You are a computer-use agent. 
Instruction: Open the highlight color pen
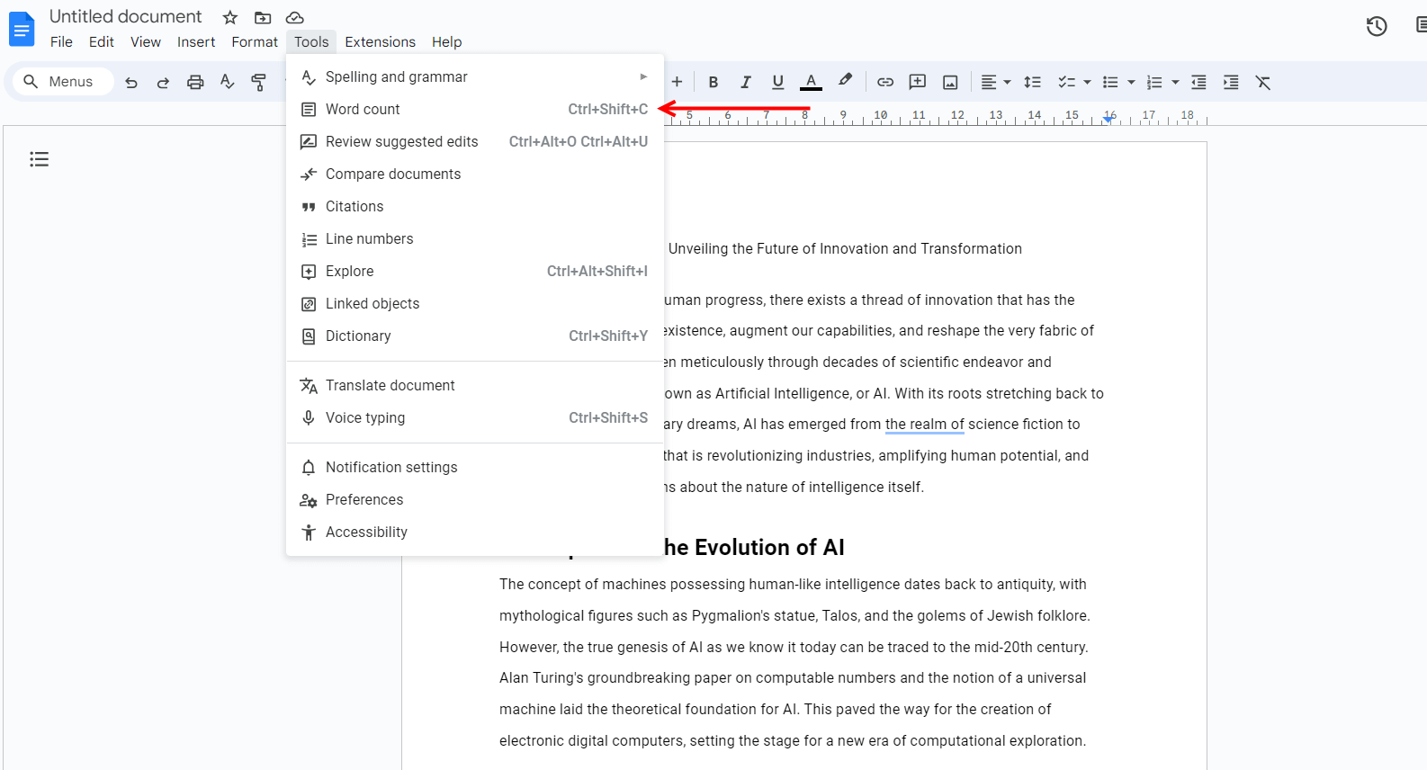[845, 81]
